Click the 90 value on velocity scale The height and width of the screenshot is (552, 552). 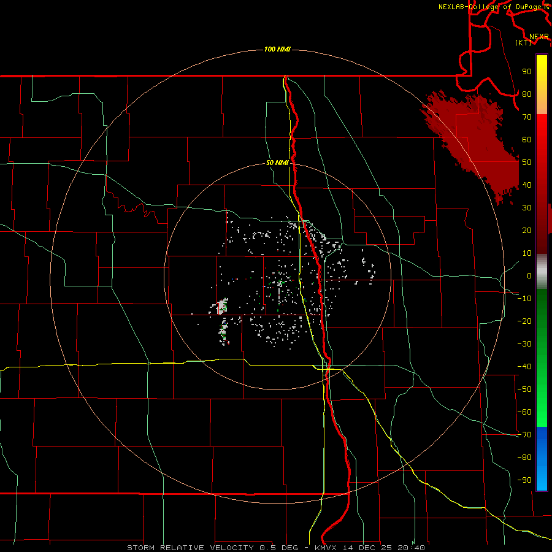pyautogui.click(x=527, y=72)
